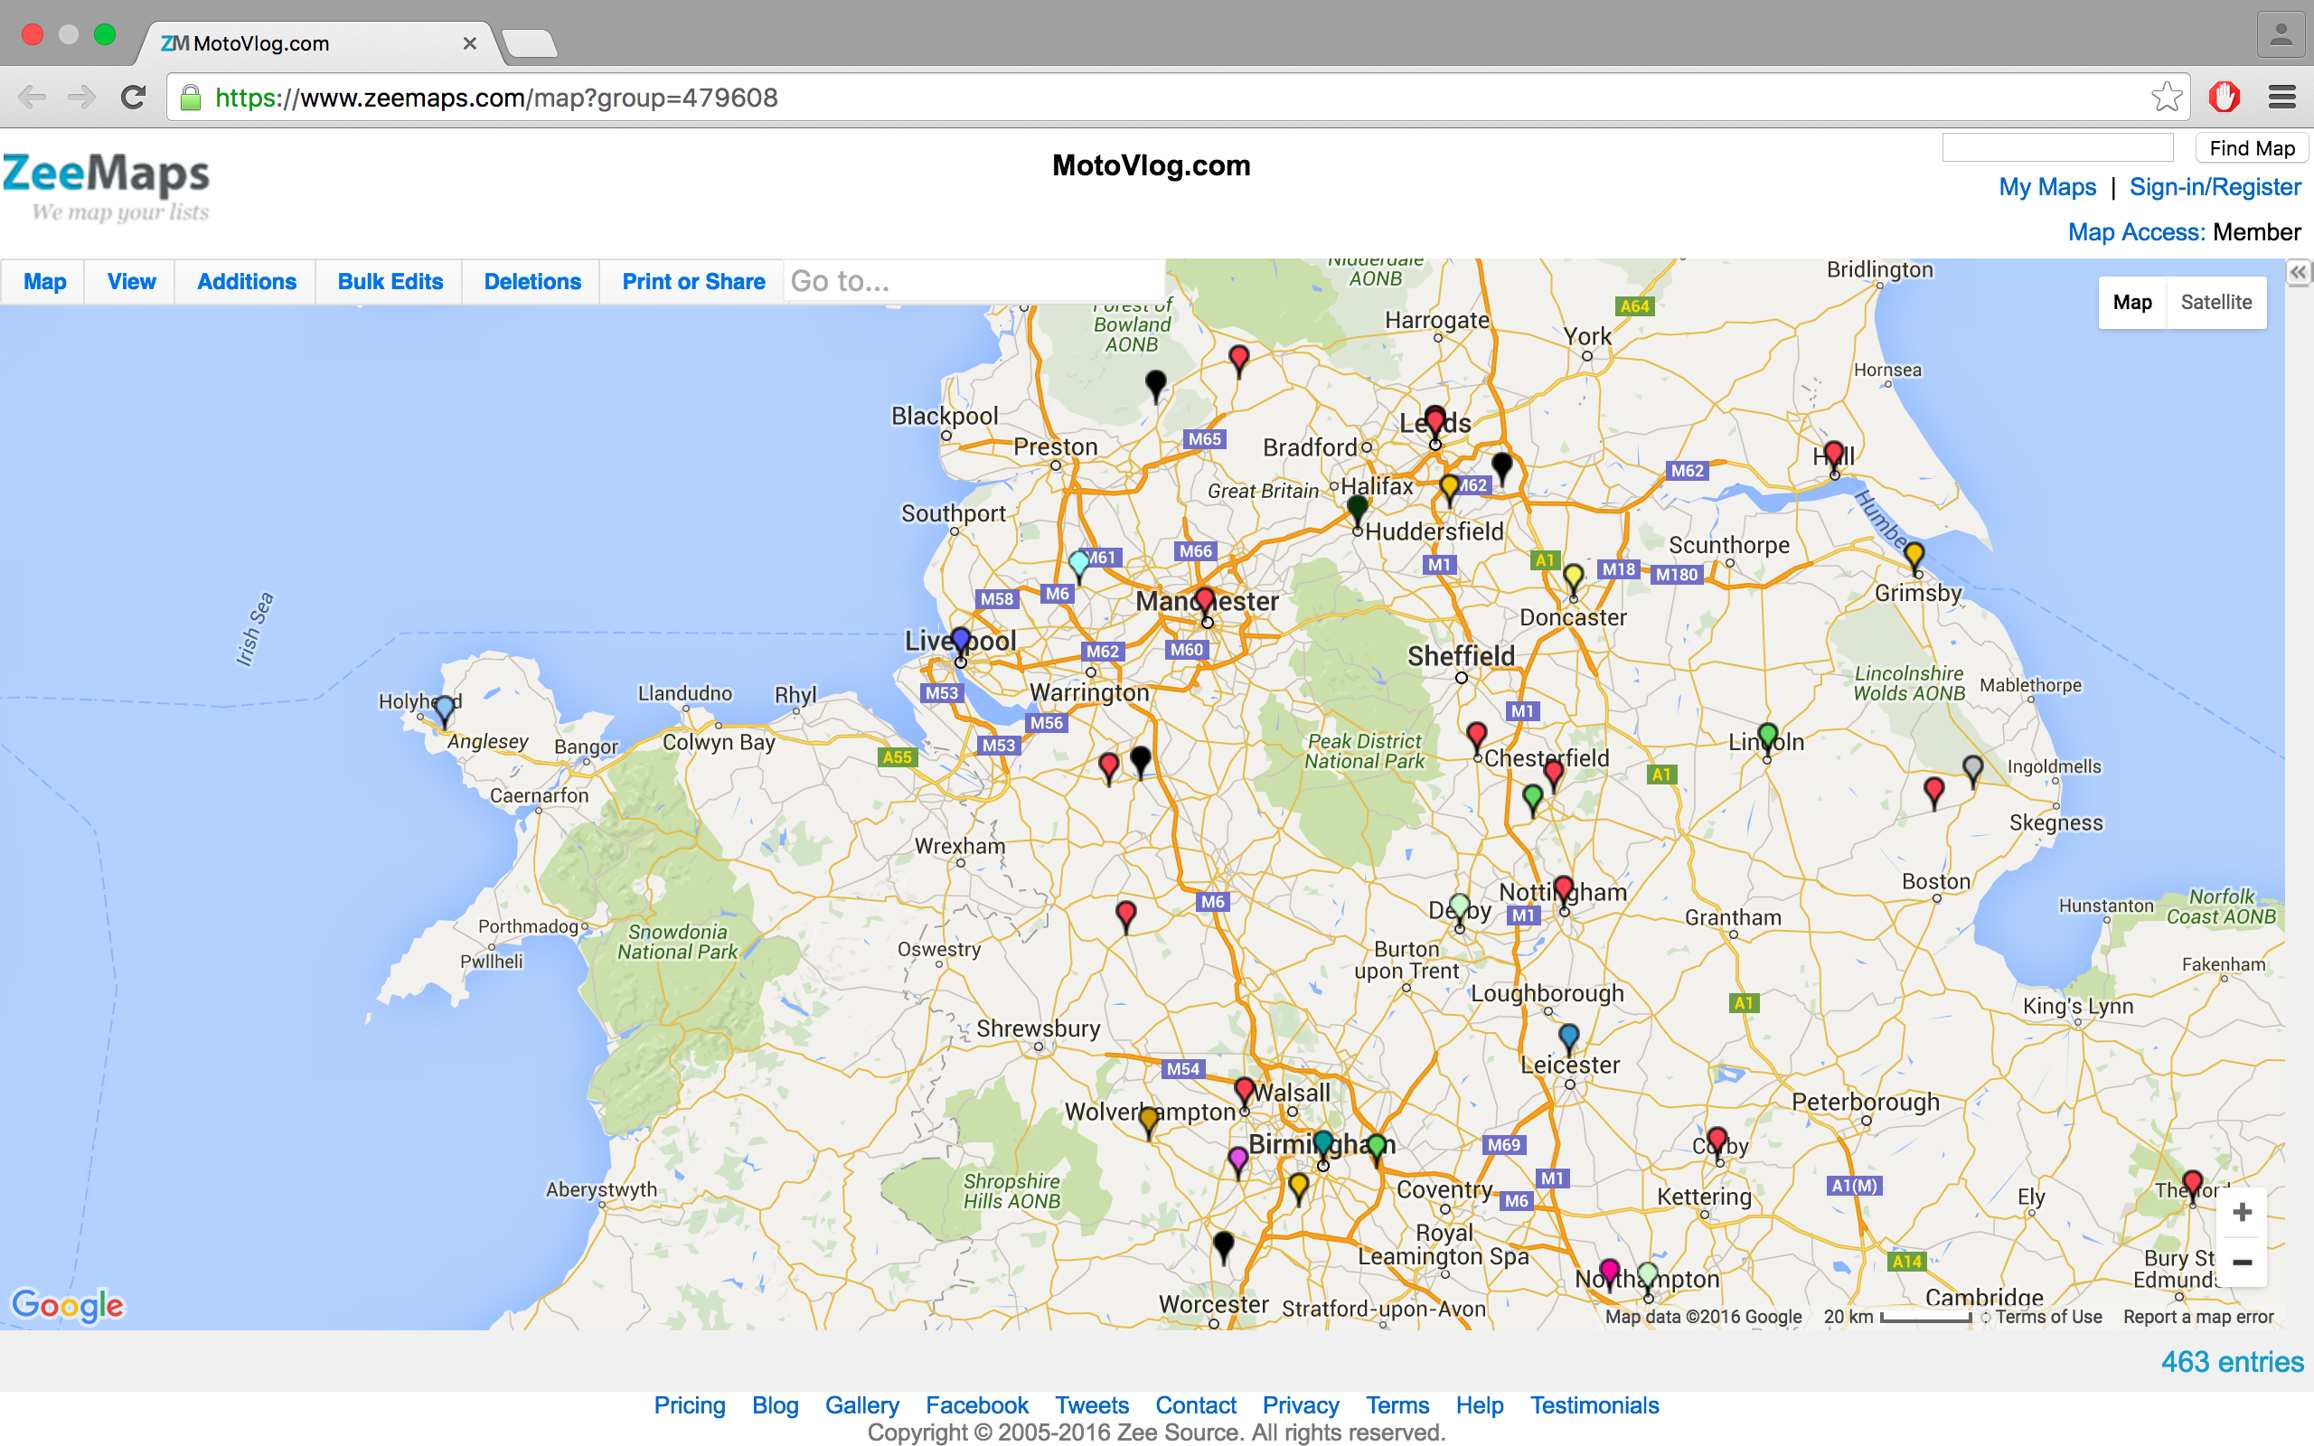Click the browser forward arrow

click(x=82, y=98)
